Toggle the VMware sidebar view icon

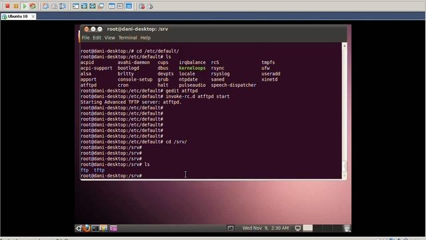click(x=76, y=6)
